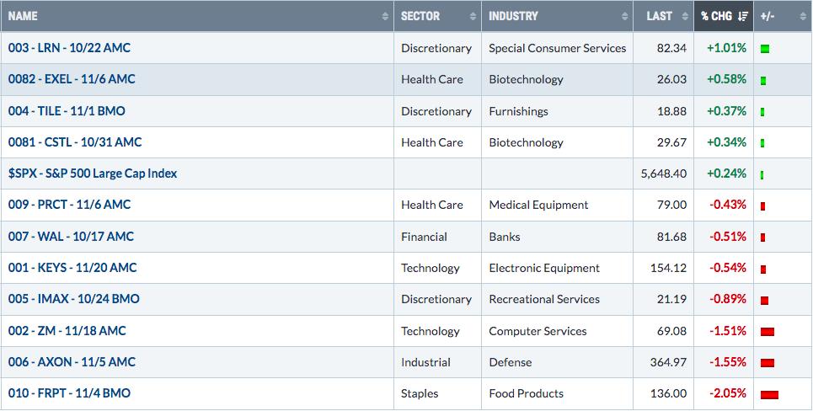Image resolution: width=813 pixels, height=411 pixels.
Task: Click the INDUSTRY column sort arrows icon
Action: click(624, 17)
